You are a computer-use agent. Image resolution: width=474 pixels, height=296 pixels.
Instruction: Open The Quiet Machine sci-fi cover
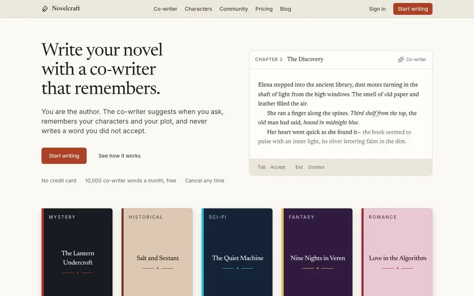tap(237, 252)
